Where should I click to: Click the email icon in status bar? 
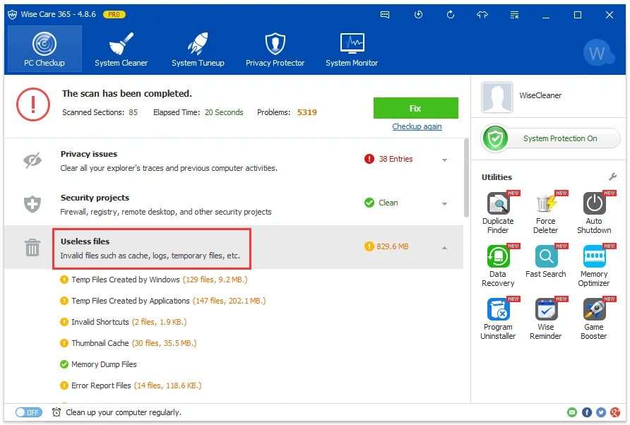pos(572,412)
